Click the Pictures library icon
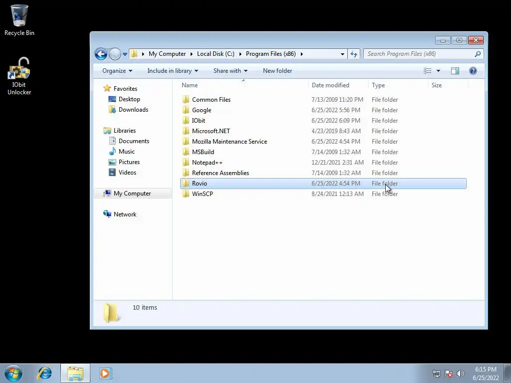 [112, 162]
